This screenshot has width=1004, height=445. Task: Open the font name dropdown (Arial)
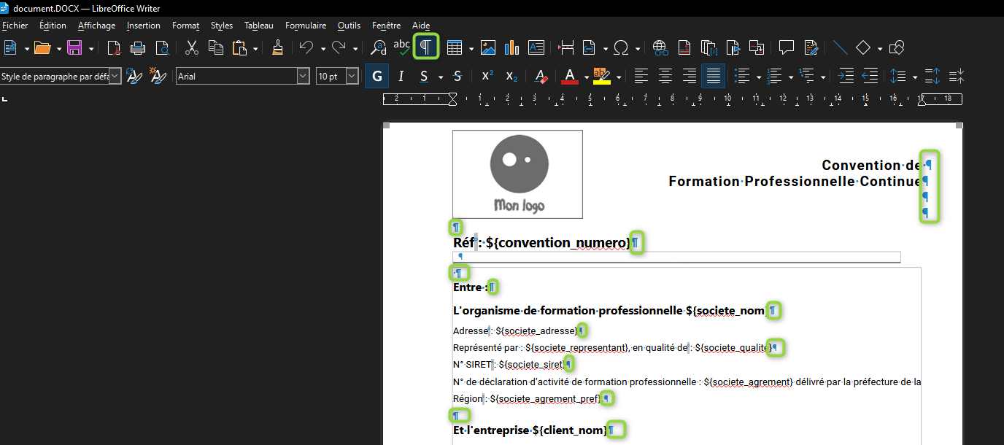(303, 76)
